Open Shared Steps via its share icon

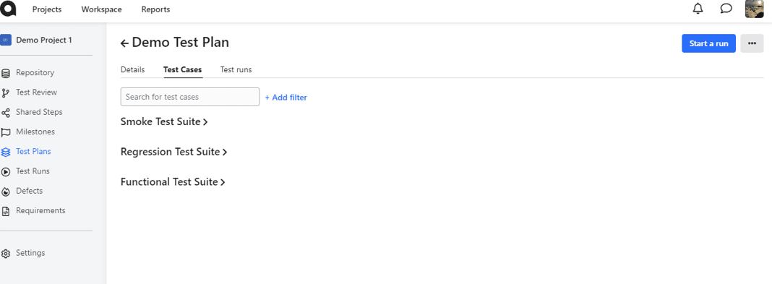(5, 113)
